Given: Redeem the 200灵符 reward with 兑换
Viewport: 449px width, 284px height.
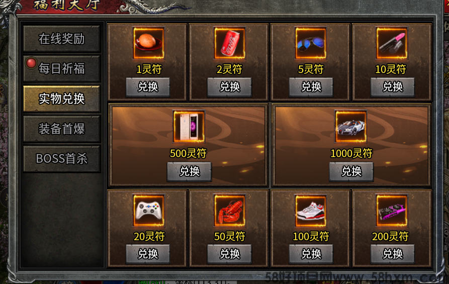Looking at the screenshot, I should [x=393, y=254].
